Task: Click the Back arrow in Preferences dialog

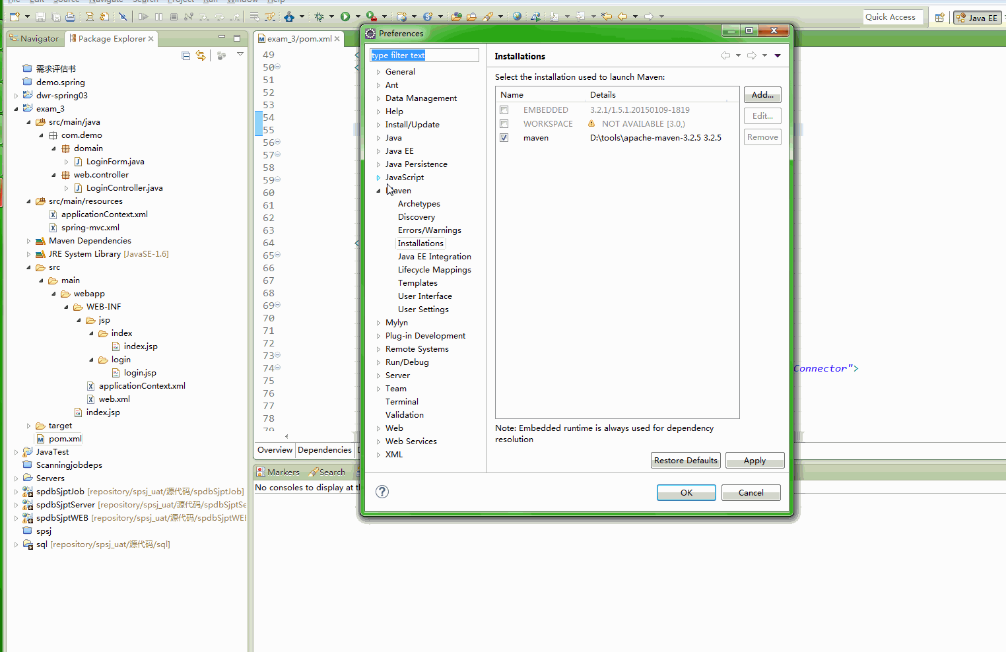Action: [x=725, y=56]
